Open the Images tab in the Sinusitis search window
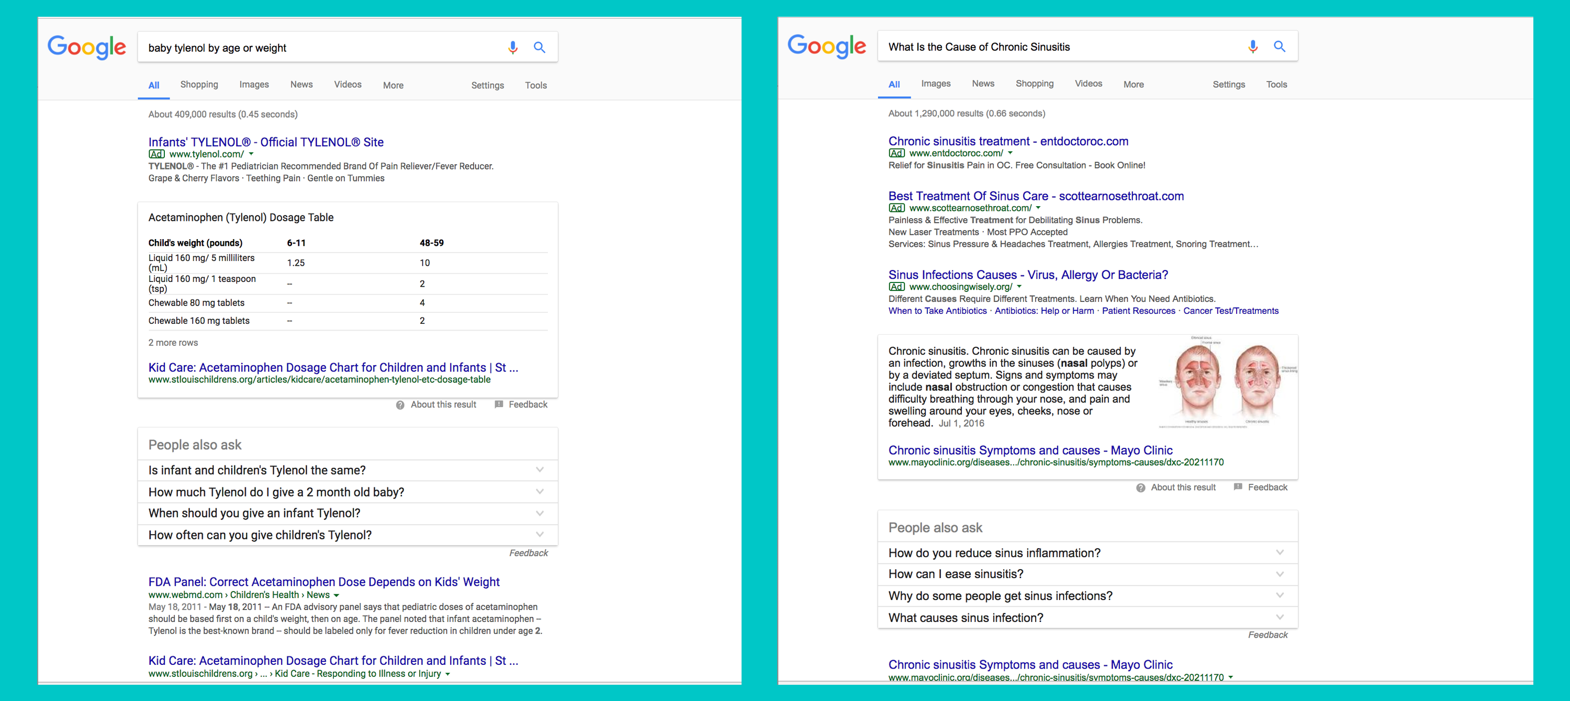Screen dimensions: 1570x701 coord(936,83)
